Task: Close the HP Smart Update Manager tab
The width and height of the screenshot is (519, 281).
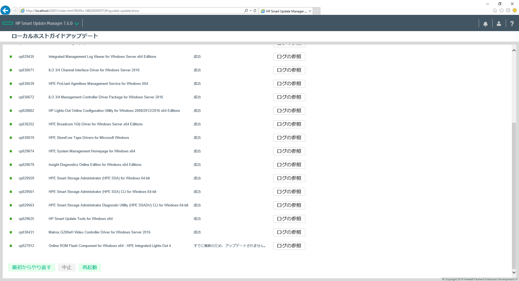Action: pyautogui.click(x=310, y=11)
